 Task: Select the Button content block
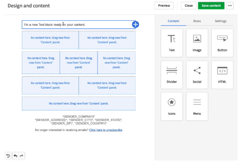(x=222, y=43)
